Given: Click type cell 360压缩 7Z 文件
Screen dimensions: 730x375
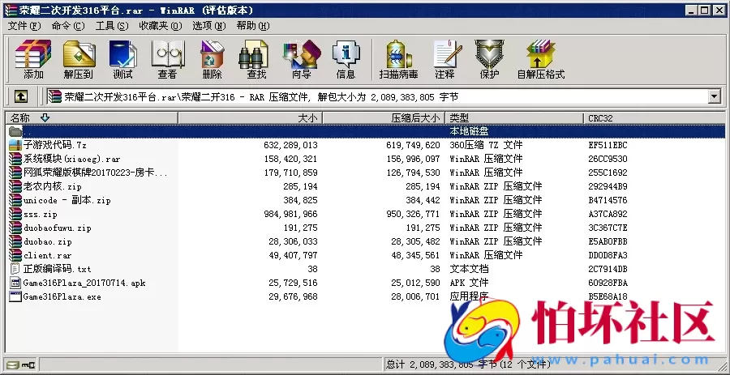Looking at the screenshot, I should [x=486, y=145].
